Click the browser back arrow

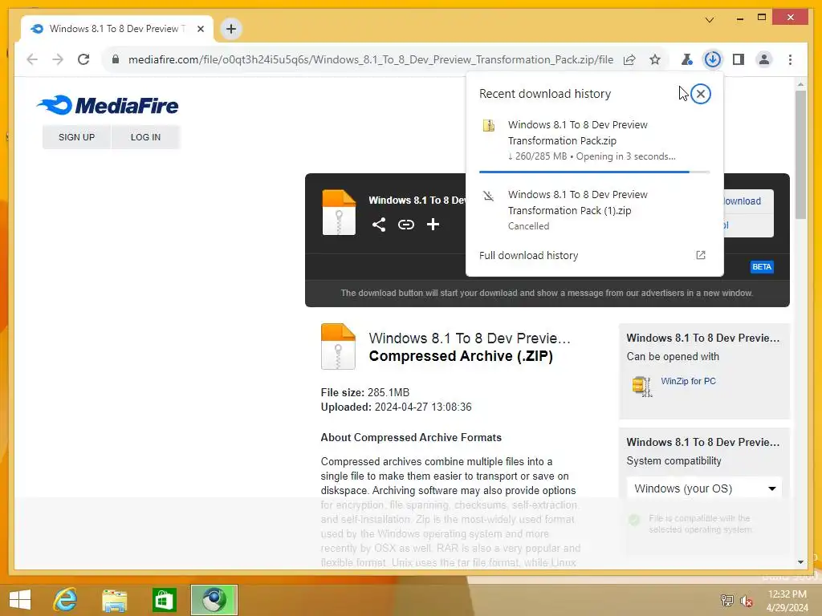32,59
